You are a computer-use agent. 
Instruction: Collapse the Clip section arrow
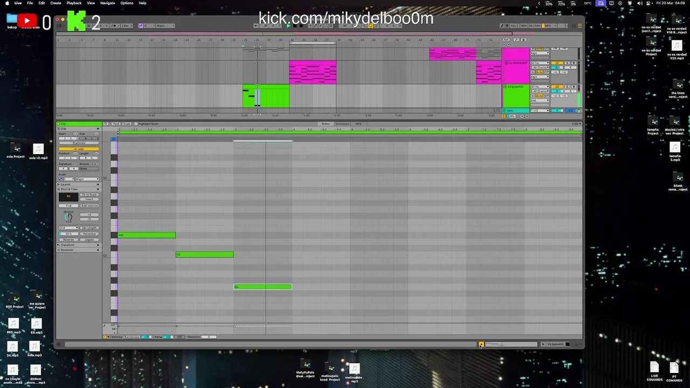tap(98, 129)
